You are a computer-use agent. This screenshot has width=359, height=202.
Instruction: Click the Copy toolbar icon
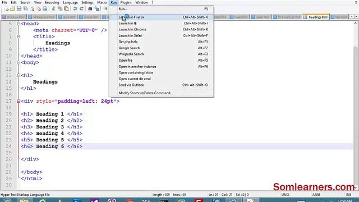[x=60, y=9]
